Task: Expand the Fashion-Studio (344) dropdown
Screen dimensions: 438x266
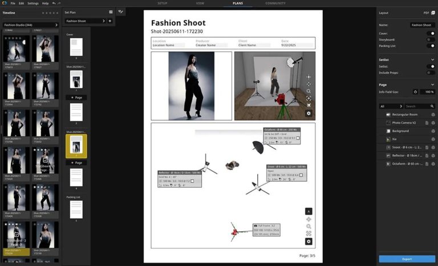Action: [x=30, y=25]
